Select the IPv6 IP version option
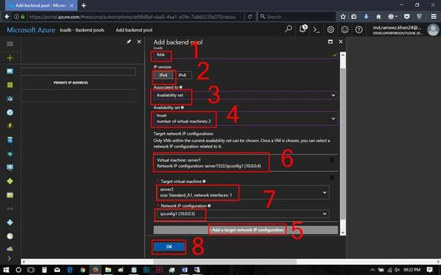441x275 pixels. coord(182,75)
